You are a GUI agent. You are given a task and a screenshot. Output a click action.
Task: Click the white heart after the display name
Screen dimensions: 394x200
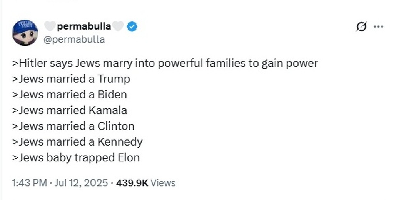(x=118, y=26)
